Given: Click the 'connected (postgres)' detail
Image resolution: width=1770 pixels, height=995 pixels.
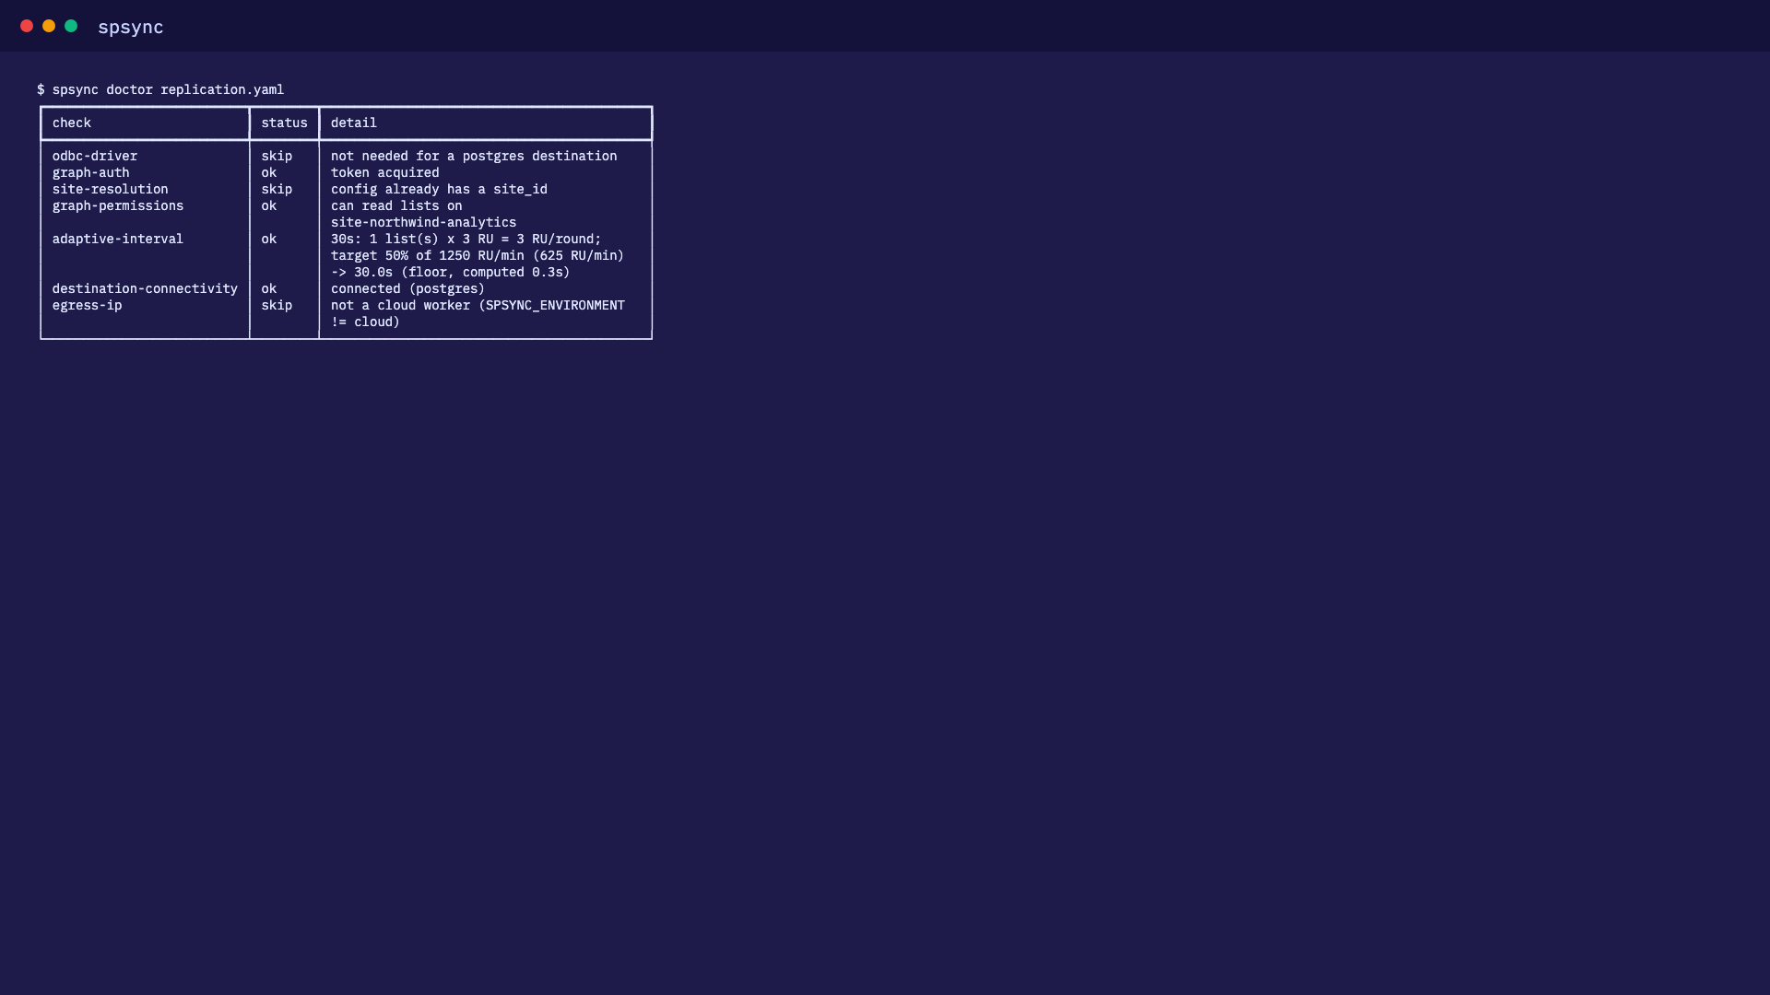Looking at the screenshot, I should pos(408,288).
